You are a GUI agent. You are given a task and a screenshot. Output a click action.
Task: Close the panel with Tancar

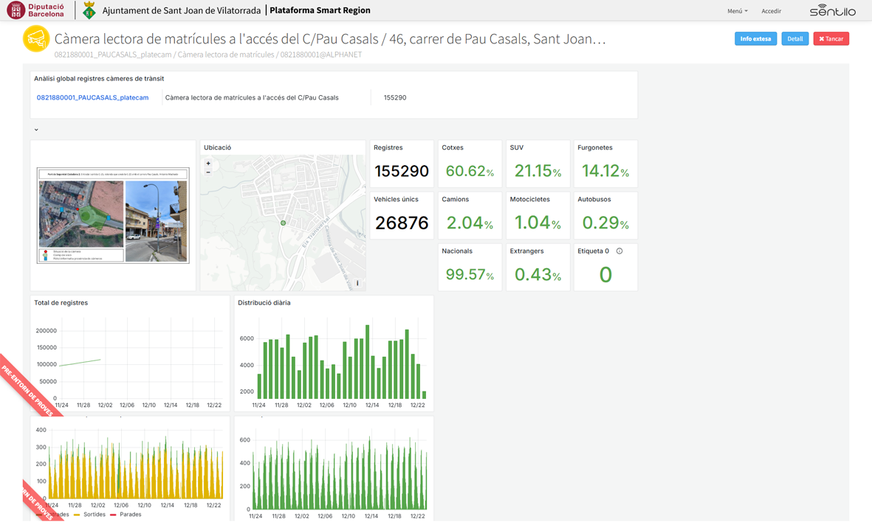(x=831, y=39)
